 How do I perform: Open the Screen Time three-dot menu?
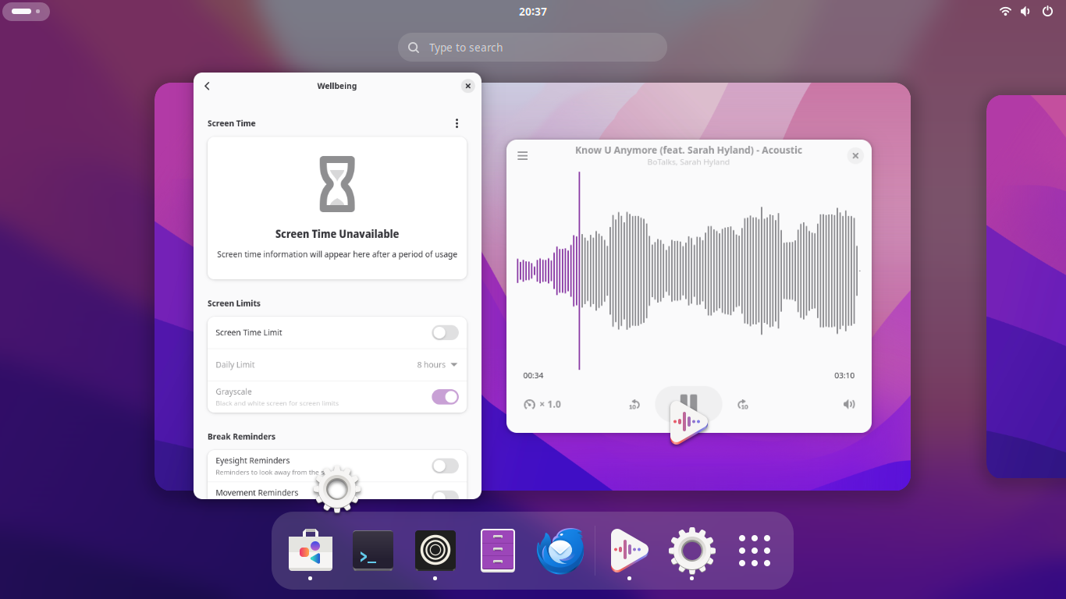(457, 123)
